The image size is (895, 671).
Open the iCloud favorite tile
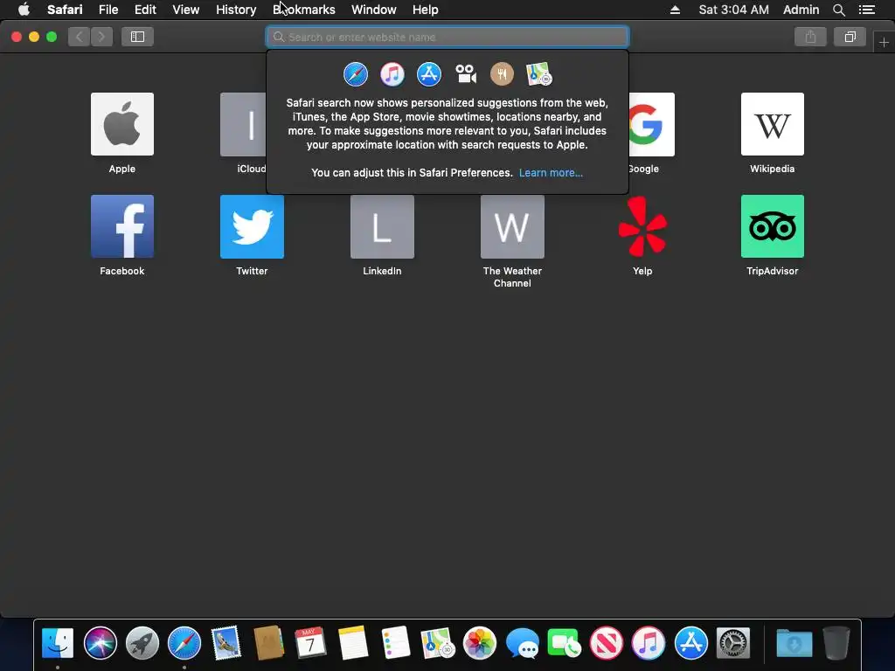[x=244, y=124]
